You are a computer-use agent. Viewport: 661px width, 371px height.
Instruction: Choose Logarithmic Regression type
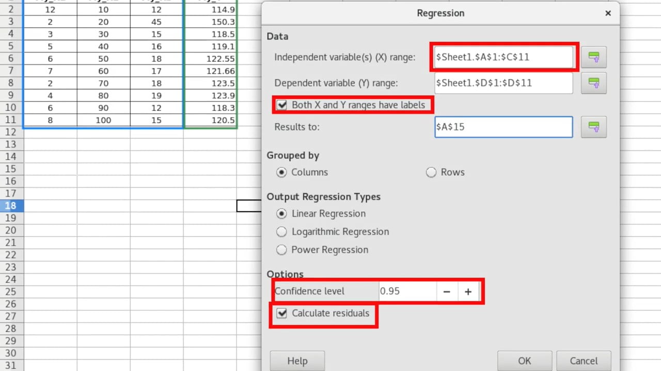[x=333, y=232]
